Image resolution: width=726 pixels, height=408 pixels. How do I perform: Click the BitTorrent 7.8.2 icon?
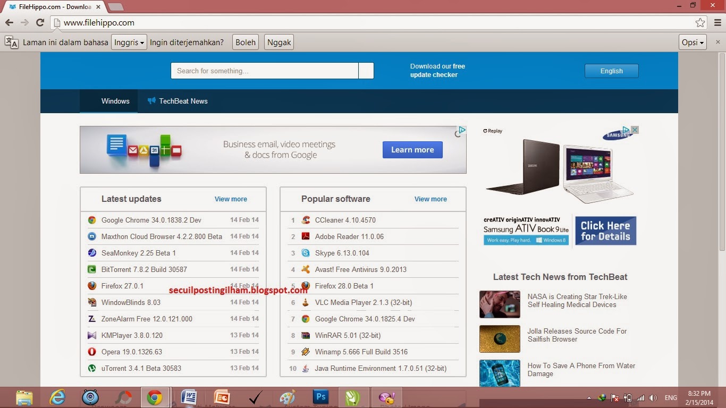point(92,269)
